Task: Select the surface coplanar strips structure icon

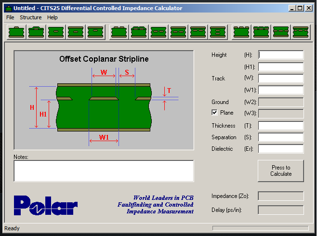Action: [241, 32]
